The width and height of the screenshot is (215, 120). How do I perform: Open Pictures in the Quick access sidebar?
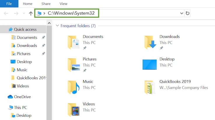24,54
